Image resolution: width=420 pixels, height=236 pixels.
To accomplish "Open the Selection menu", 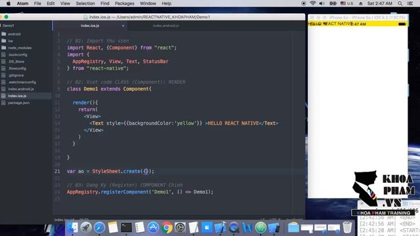I will pos(85,3).
